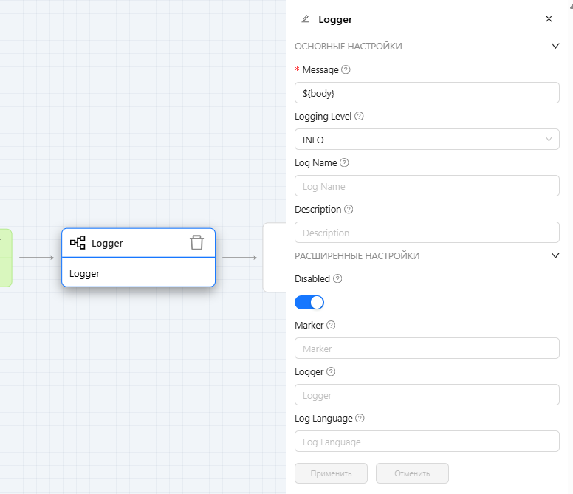The height and width of the screenshot is (494, 573).
Task: Click help icon beside Logging Level
Action: pos(360,117)
